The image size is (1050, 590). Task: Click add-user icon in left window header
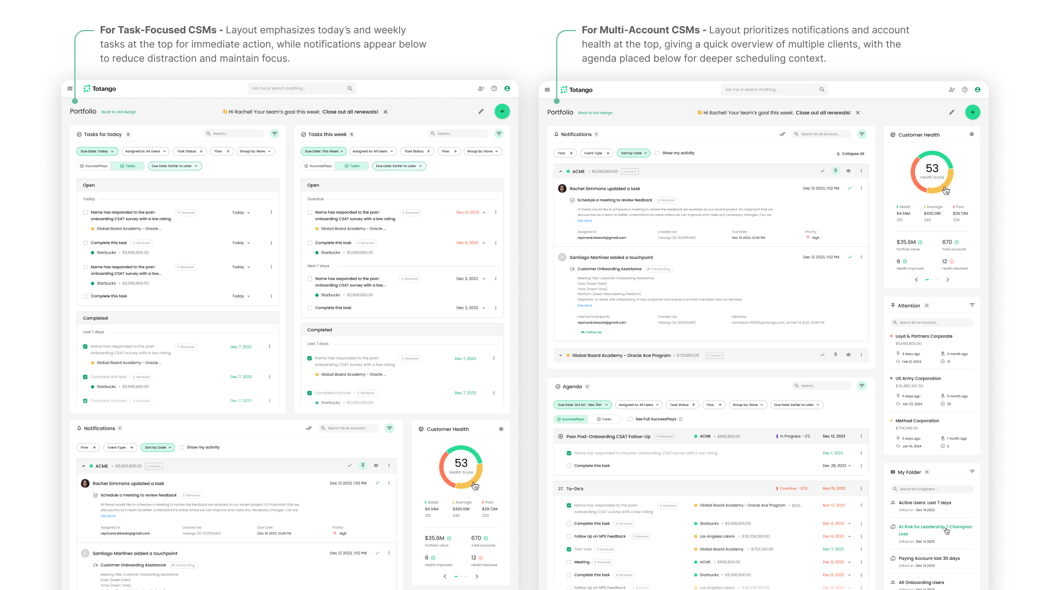pos(481,88)
